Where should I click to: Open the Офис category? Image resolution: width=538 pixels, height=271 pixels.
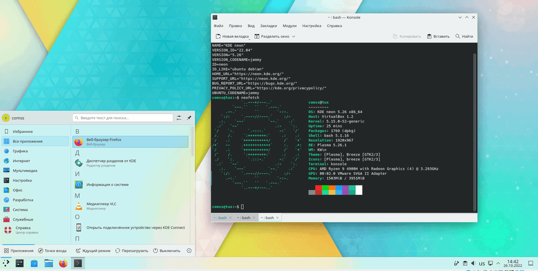[35, 190]
